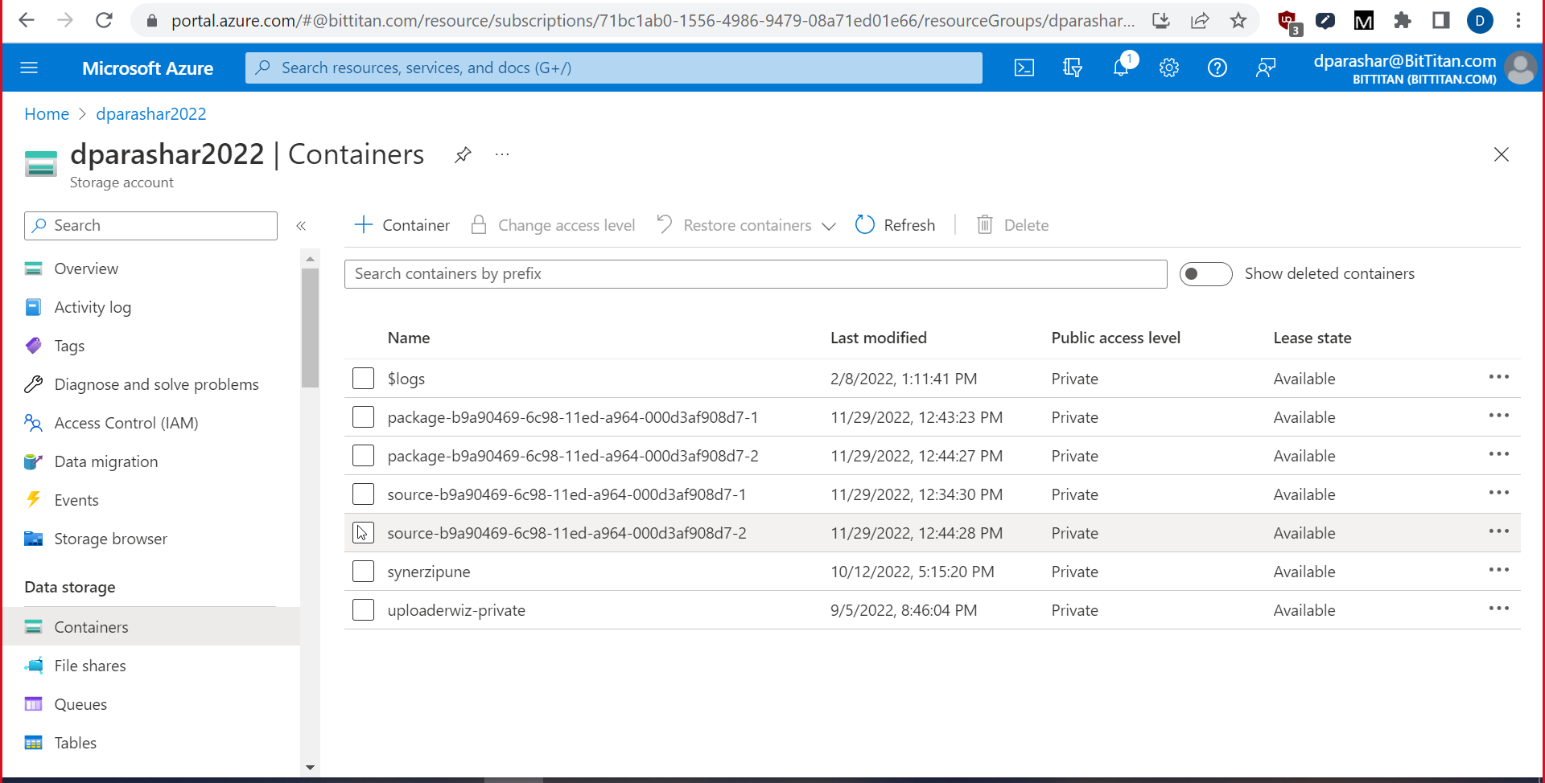This screenshot has height=783, width=1545.
Task: Focus Search containers by prefix field
Action: click(x=756, y=274)
